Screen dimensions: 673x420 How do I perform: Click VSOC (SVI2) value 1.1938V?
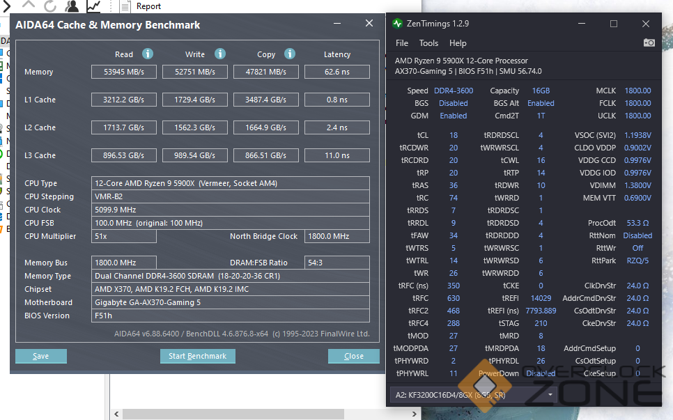pyautogui.click(x=637, y=135)
